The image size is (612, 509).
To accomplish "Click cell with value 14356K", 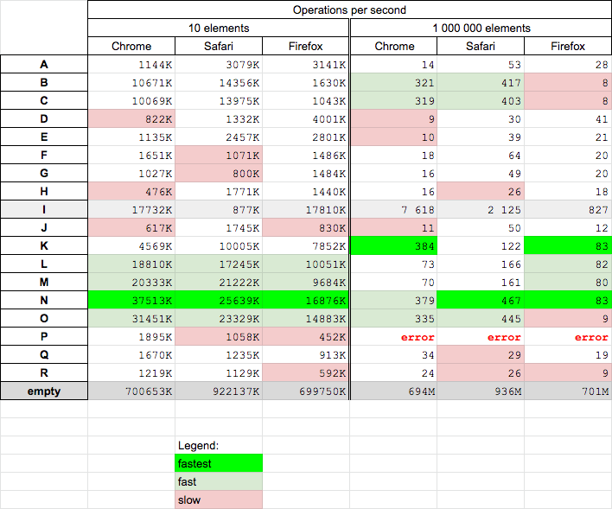I will pos(219,82).
